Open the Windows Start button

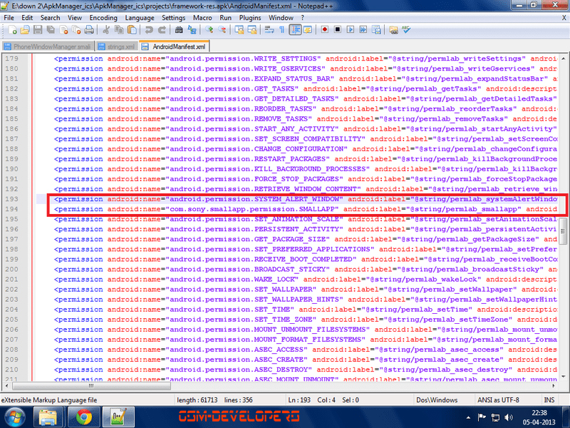click(x=14, y=417)
